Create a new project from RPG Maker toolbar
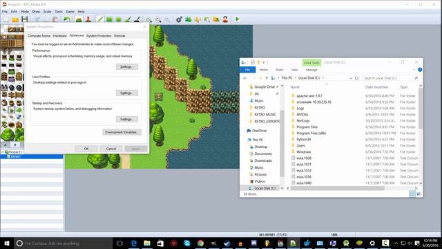 click(x=6, y=19)
